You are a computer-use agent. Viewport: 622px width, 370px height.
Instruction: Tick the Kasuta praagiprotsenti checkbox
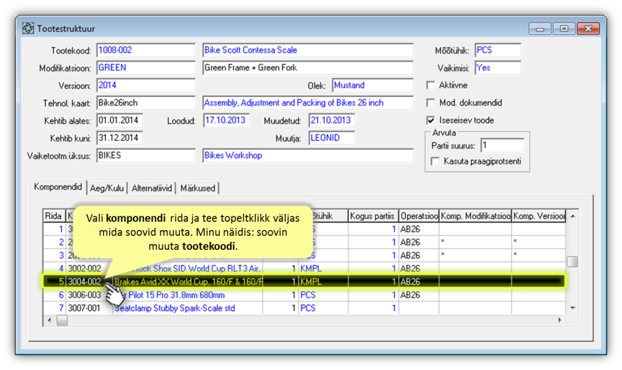[435, 161]
